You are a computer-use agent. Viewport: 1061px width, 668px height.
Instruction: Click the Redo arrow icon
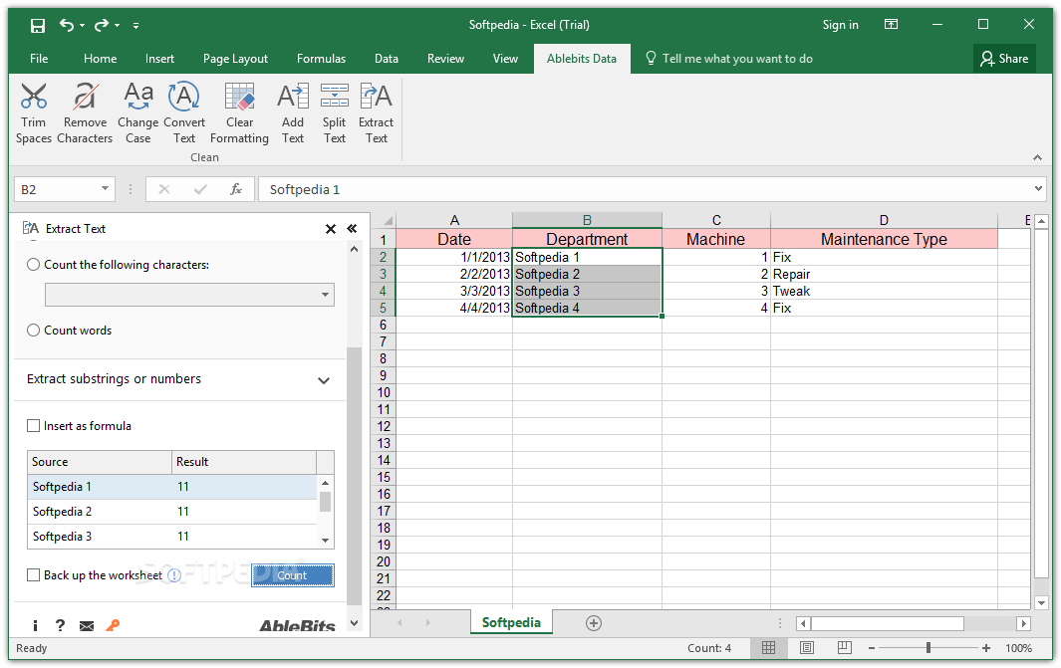tap(102, 25)
